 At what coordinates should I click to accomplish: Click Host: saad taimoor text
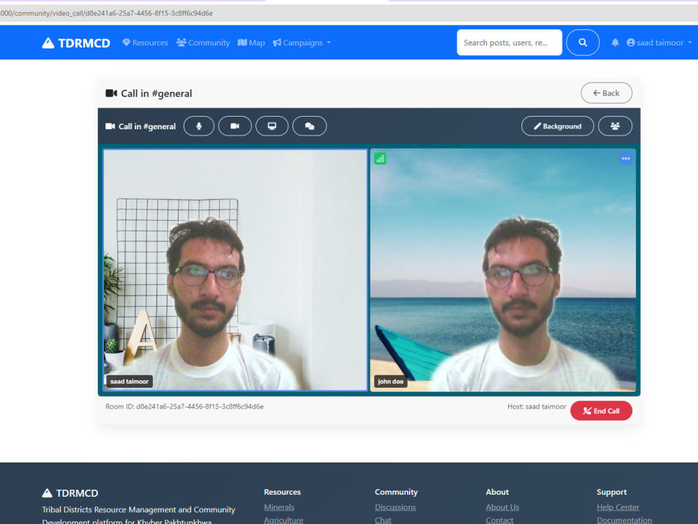(x=536, y=407)
